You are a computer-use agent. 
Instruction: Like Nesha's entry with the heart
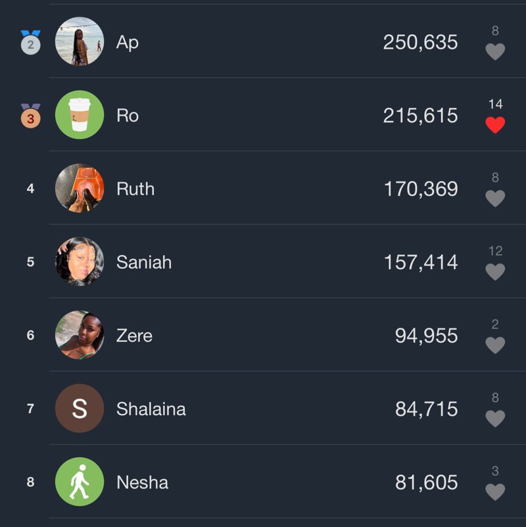pyautogui.click(x=495, y=491)
